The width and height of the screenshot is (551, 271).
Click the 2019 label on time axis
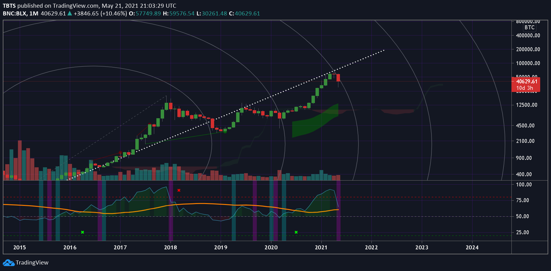click(221, 248)
